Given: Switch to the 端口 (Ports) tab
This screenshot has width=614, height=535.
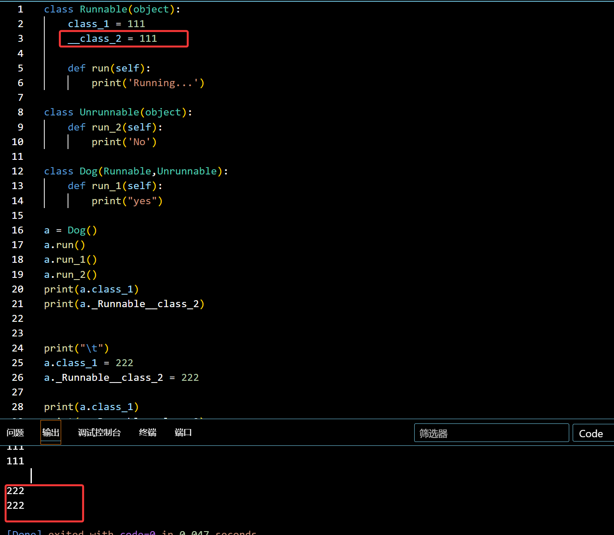Looking at the screenshot, I should click(183, 432).
